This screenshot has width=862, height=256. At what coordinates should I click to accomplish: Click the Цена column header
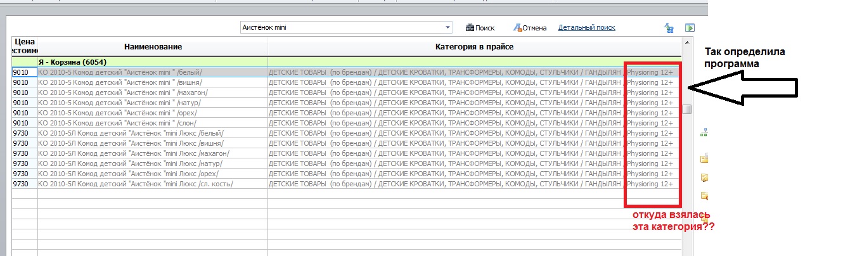point(25,47)
